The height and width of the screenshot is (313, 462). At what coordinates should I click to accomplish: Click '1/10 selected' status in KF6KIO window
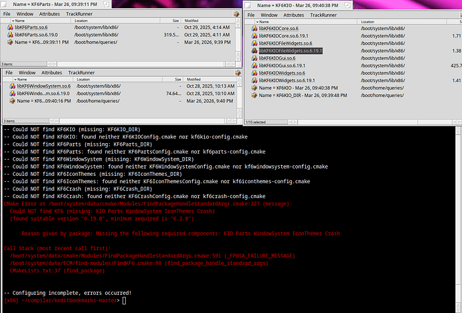256,122
